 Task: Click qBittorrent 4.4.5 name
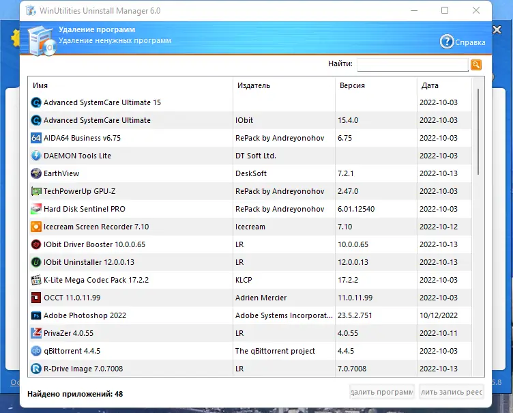click(72, 351)
